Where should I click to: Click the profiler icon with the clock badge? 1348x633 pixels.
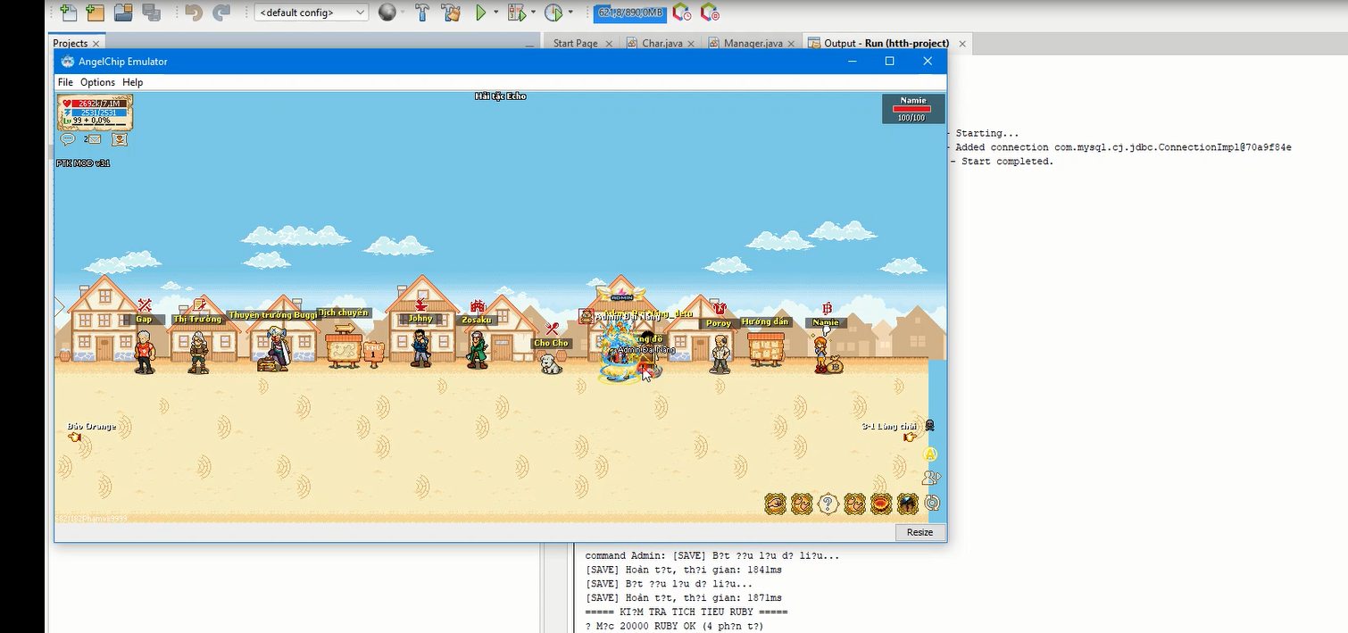(682, 12)
